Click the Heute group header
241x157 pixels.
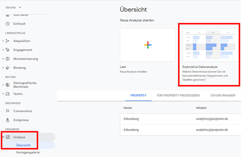[127, 108]
